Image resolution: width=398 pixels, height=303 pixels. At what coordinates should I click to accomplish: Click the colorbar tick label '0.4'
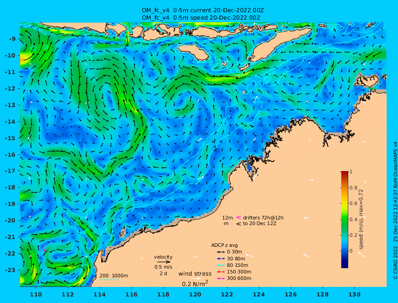pos(353,219)
